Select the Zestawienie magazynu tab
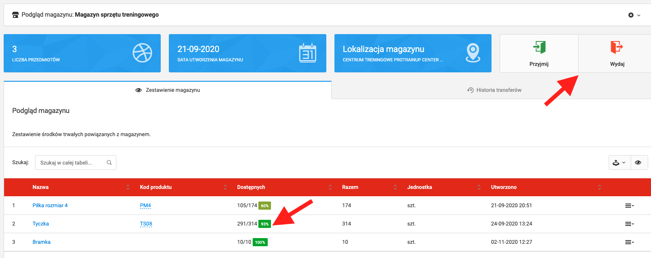The height and width of the screenshot is (258, 651). (x=168, y=90)
